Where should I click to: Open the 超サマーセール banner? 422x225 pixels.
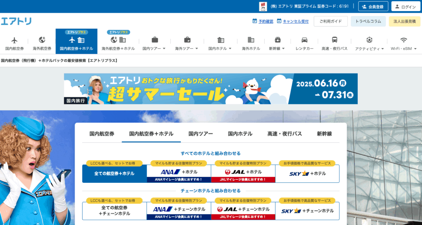click(211, 89)
